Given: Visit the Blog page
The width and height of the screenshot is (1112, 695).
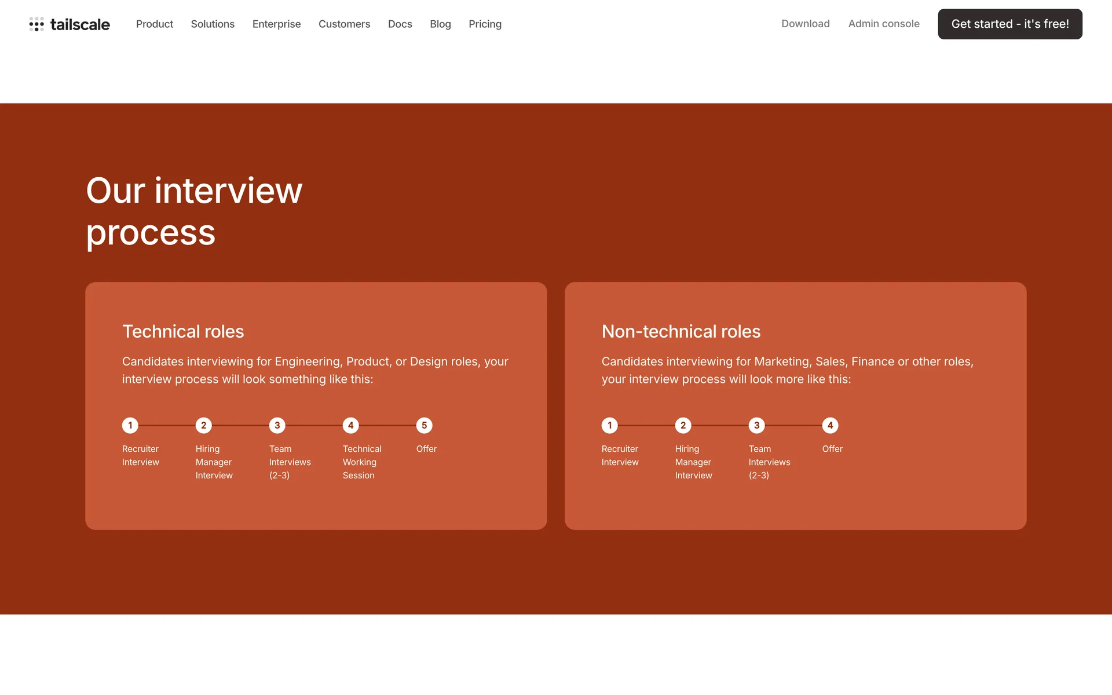Looking at the screenshot, I should 440,24.
